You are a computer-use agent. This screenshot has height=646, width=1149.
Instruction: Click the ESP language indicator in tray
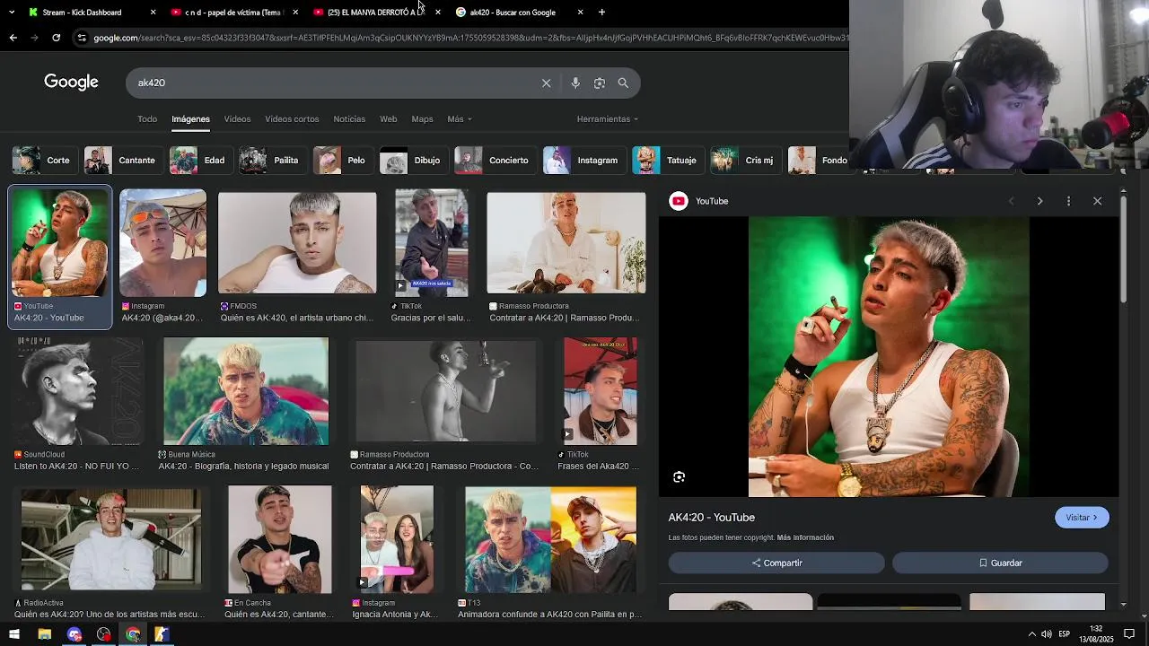click(x=1064, y=634)
